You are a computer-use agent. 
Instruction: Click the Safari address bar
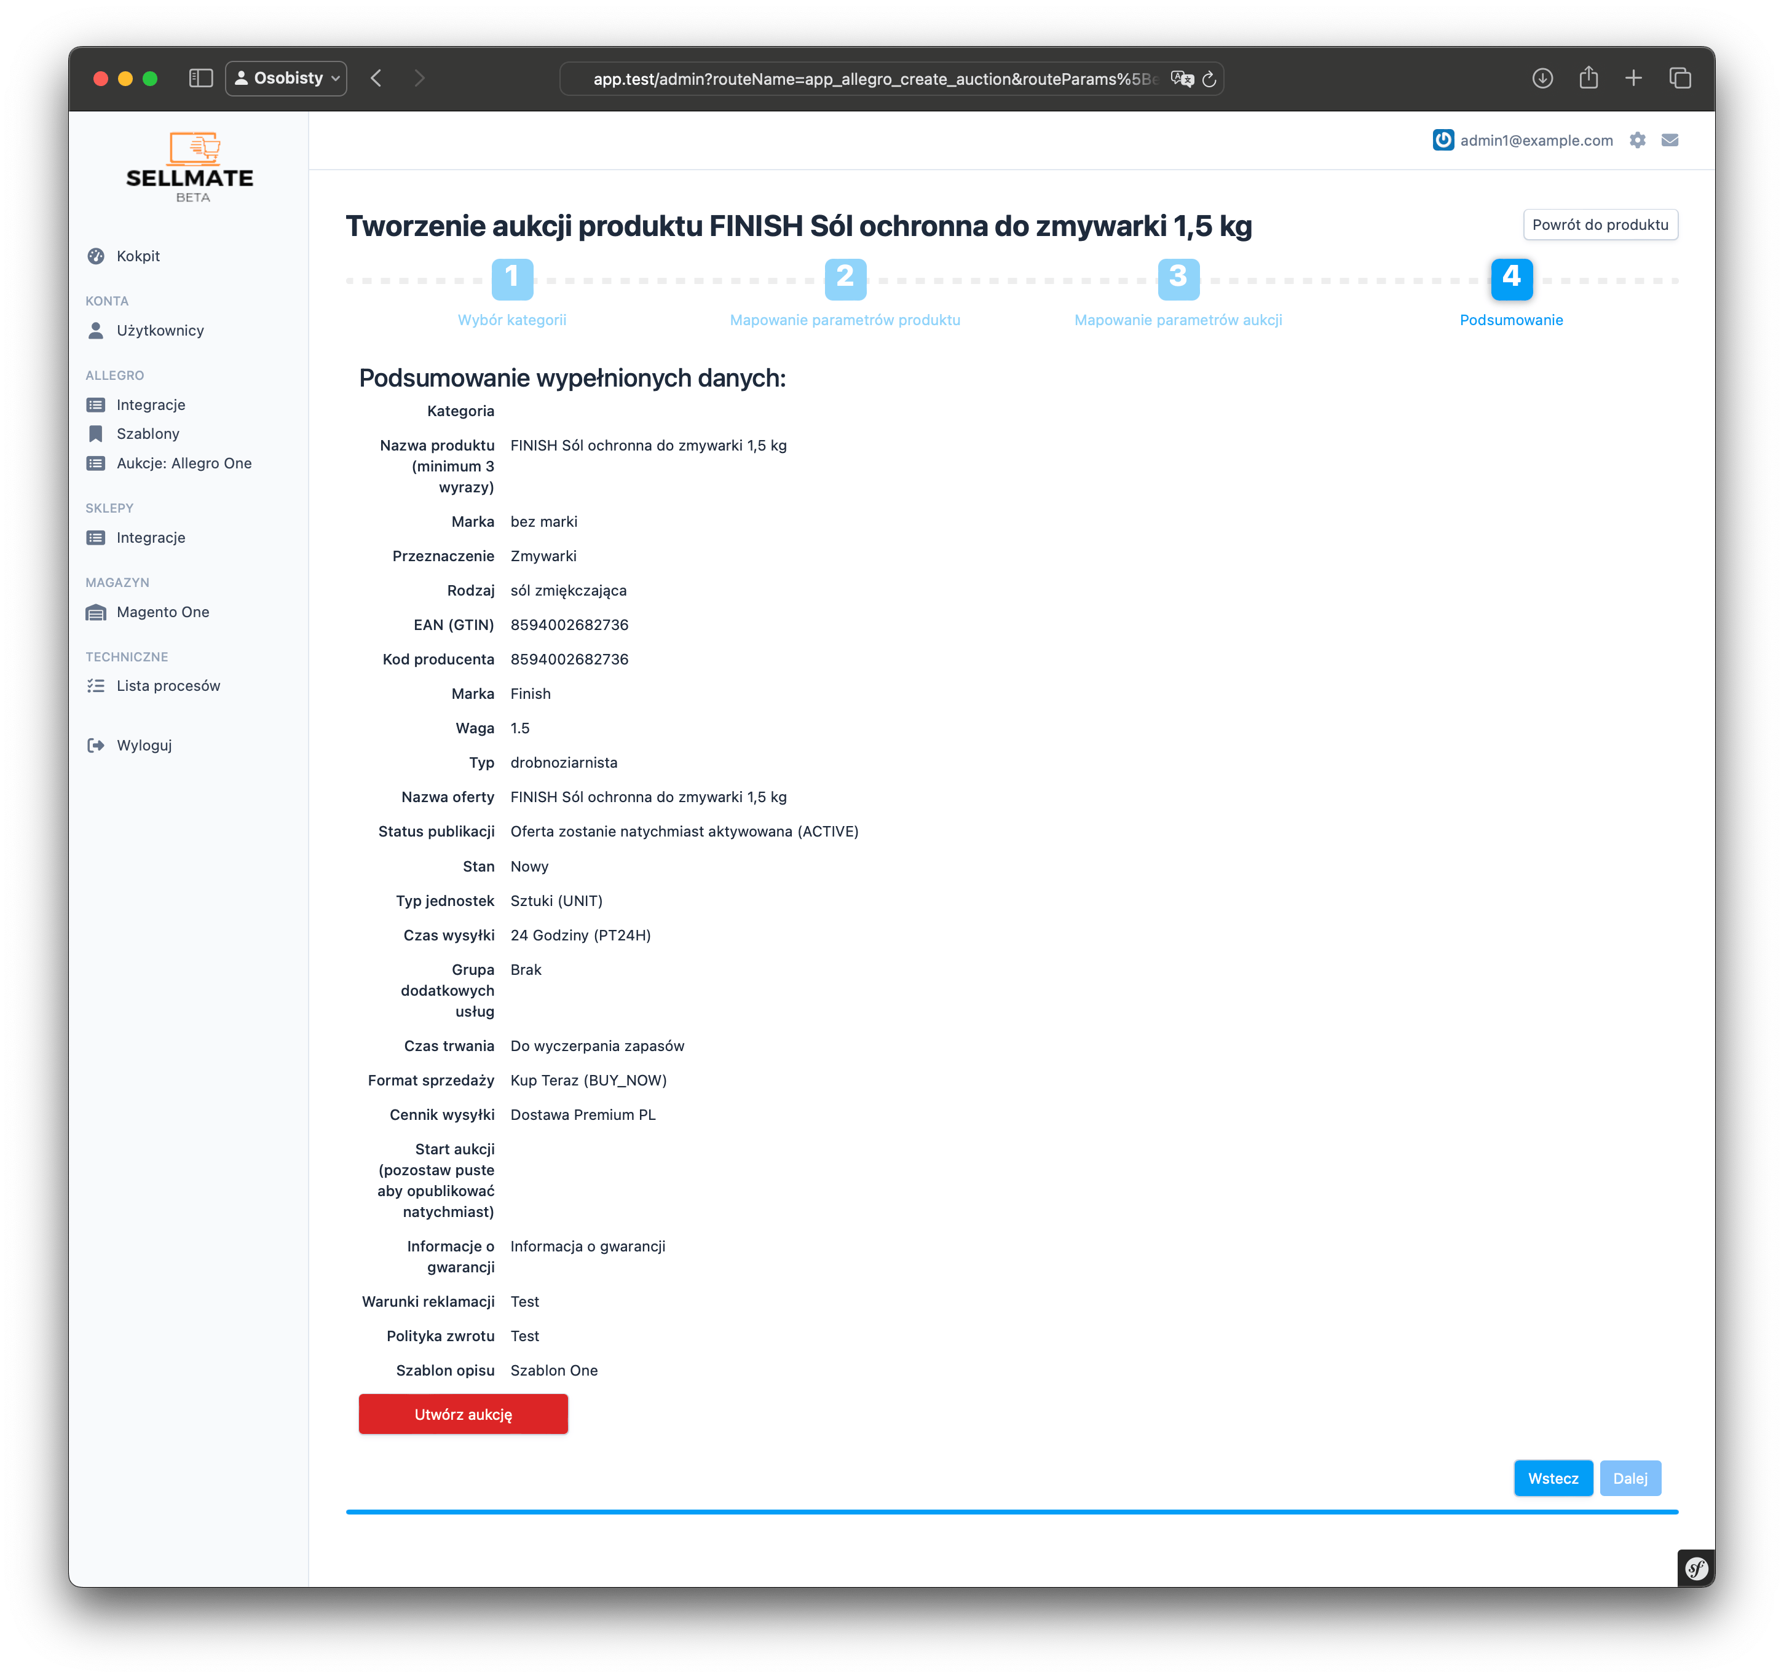tap(892, 79)
